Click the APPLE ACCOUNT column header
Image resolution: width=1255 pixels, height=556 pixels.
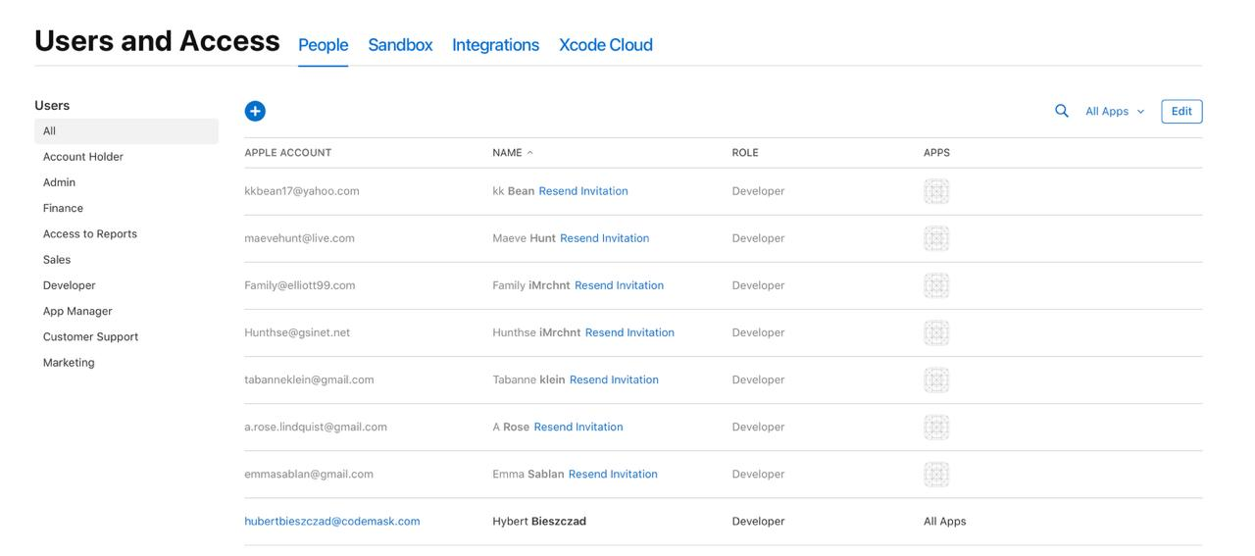tap(288, 153)
